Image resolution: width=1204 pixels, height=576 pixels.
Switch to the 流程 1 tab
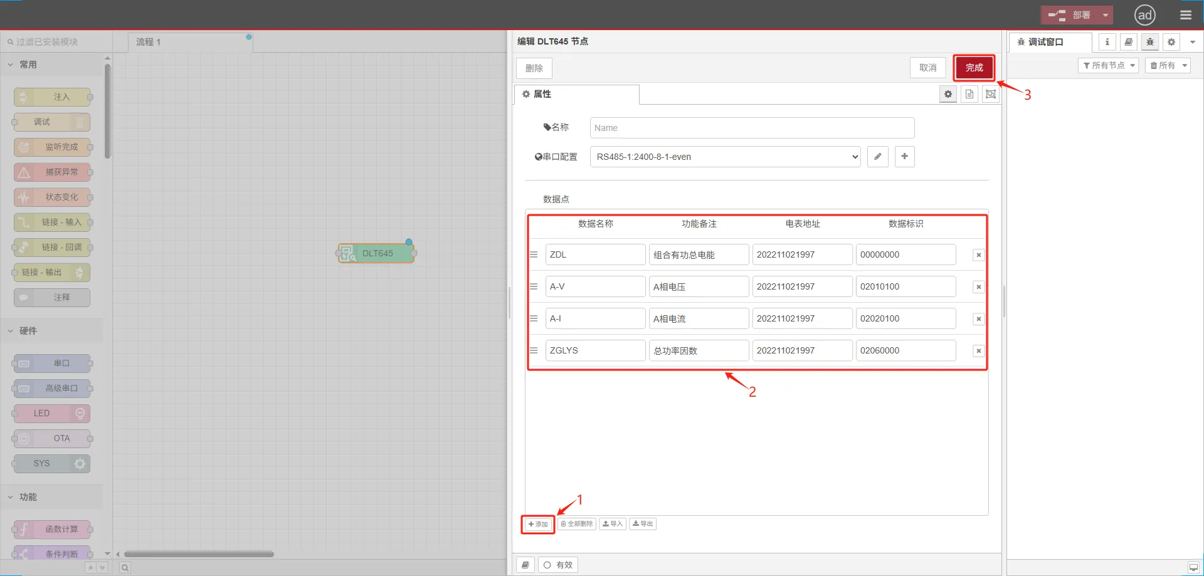(x=149, y=42)
